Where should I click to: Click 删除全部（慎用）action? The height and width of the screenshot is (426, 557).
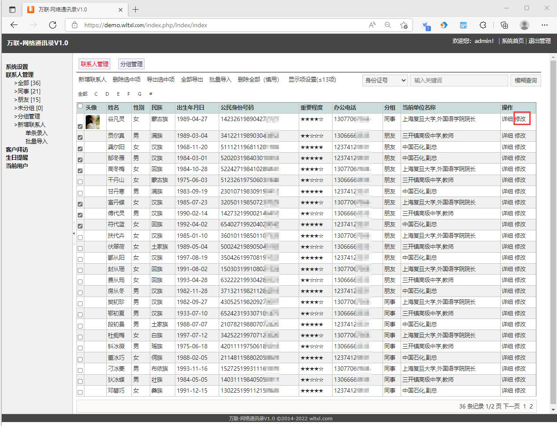coord(258,79)
